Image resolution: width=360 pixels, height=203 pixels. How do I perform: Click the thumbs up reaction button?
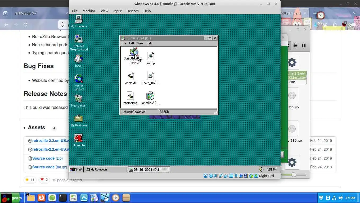click(x=30, y=180)
